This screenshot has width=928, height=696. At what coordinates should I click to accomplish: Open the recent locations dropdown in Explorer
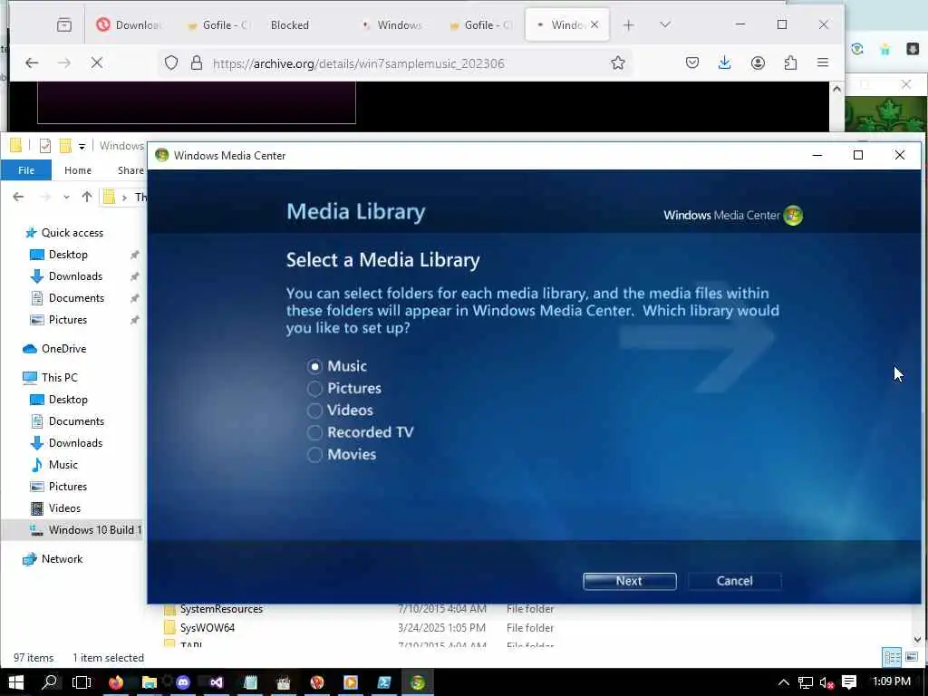[66, 197]
